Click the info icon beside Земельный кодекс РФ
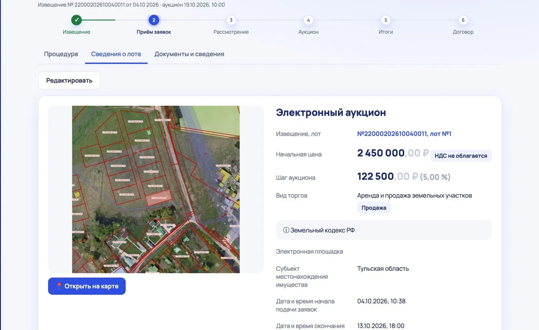This screenshot has height=330, width=539. tap(286, 230)
